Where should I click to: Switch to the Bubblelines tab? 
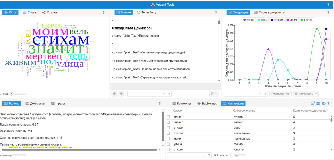pyautogui.click(x=207, y=103)
